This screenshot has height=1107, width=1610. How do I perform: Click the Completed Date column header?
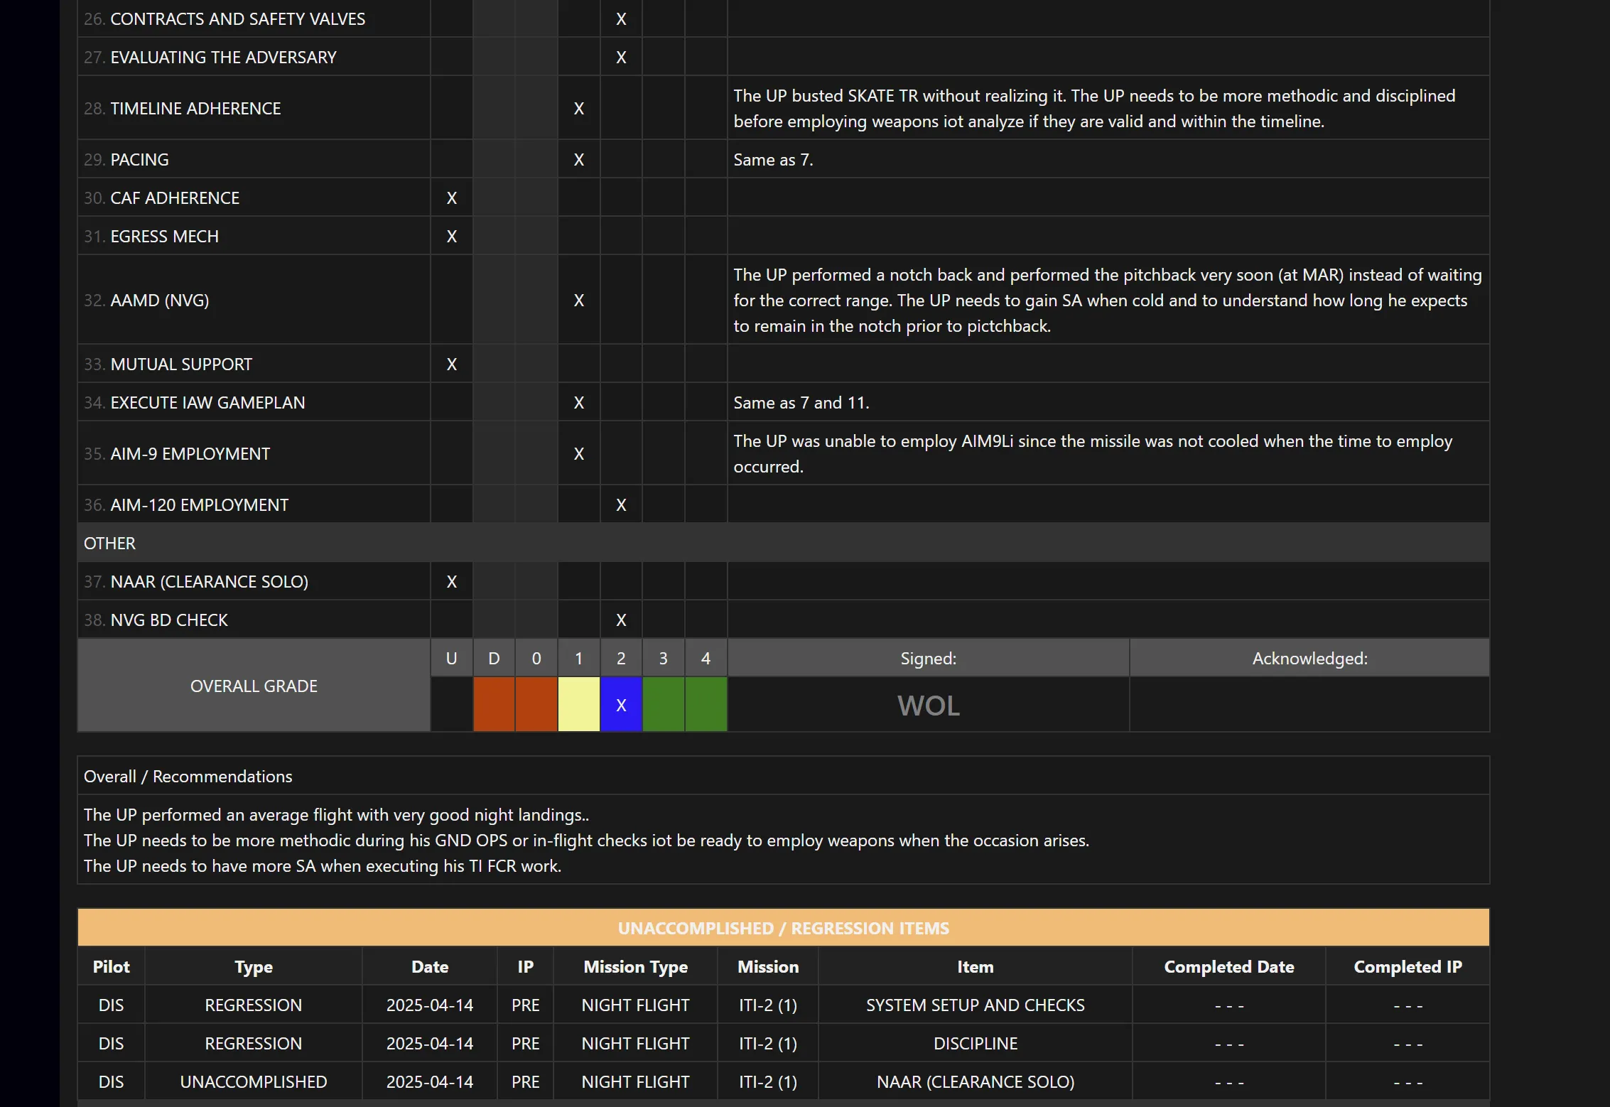[x=1228, y=967]
